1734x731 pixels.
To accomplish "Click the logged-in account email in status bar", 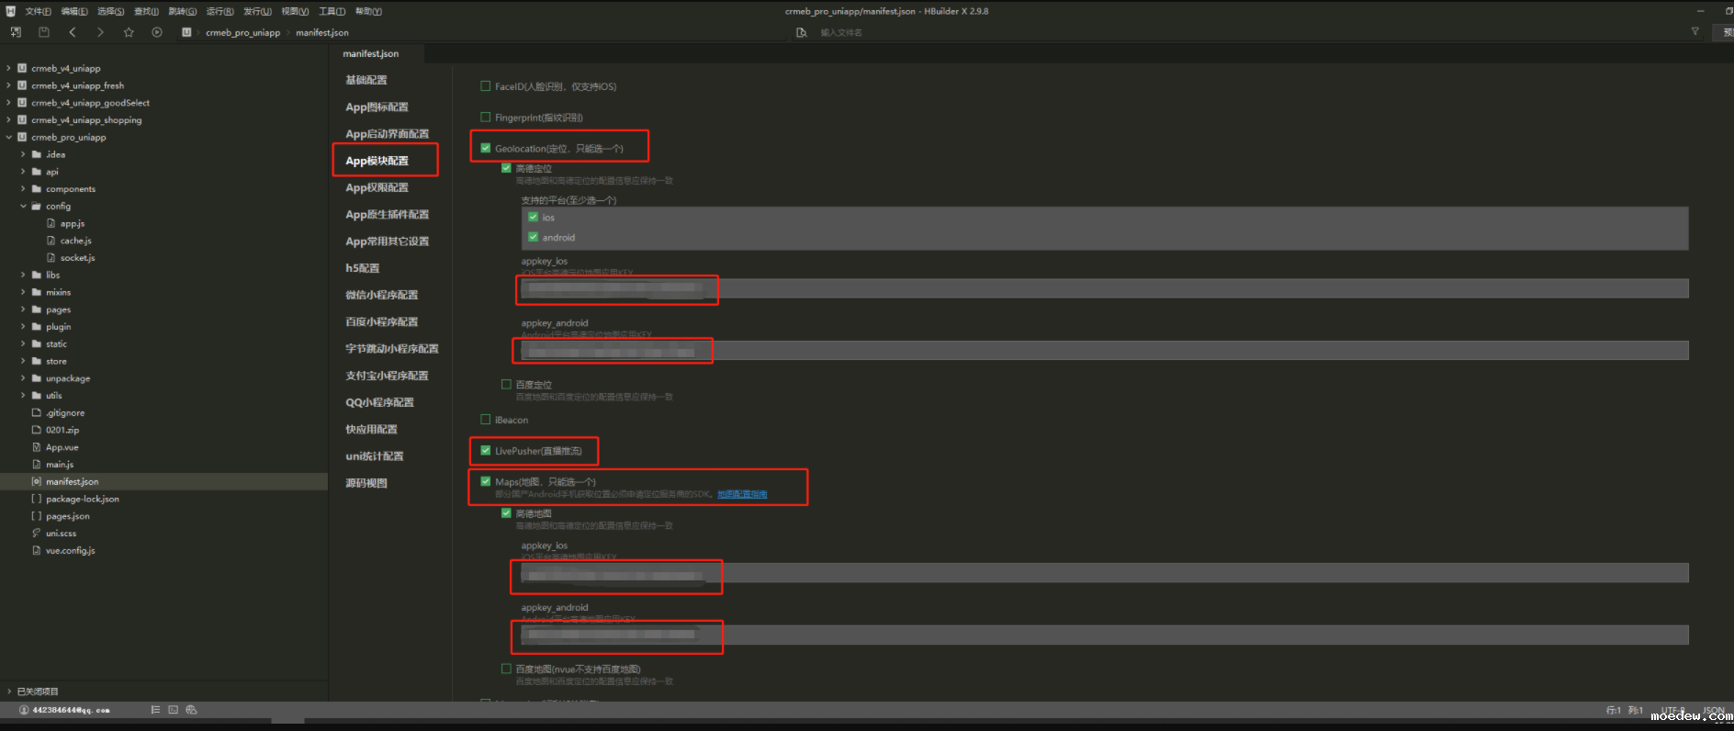I will (x=71, y=710).
